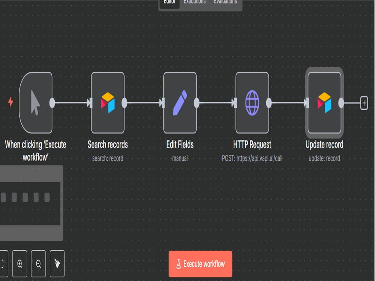375x281 pixels.
Task: Click the input connector of Update record
Action: click(307, 103)
